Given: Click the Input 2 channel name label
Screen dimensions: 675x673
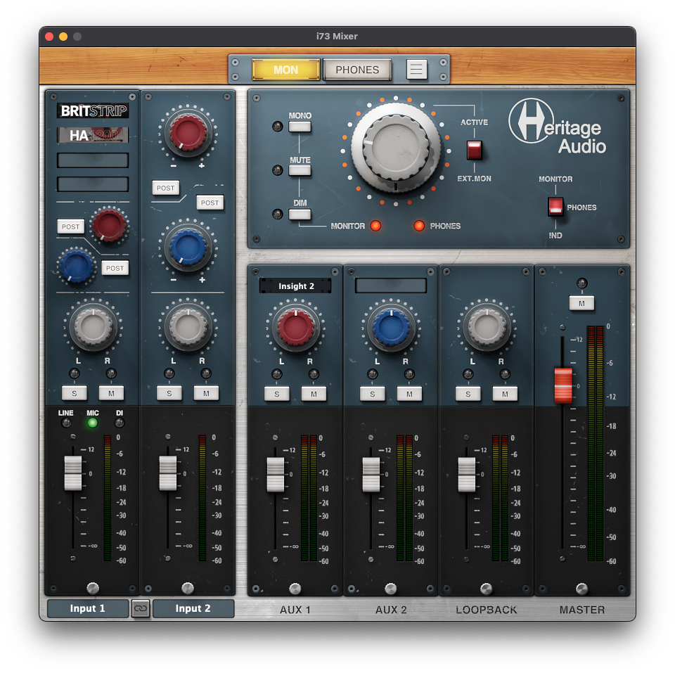Looking at the screenshot, I should point(193,608).
